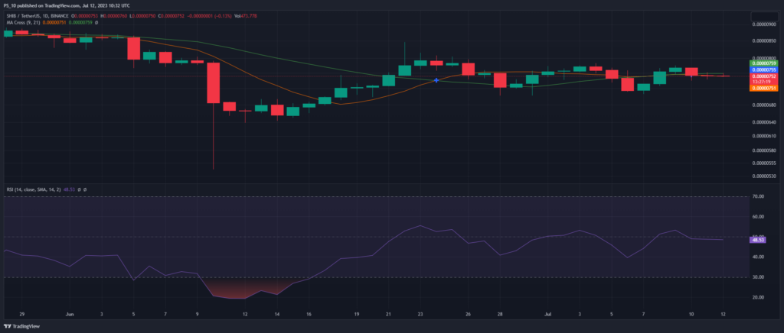The image size is (784, 333).
Task: Click the Jul label on the time axis
Action: 547,313
